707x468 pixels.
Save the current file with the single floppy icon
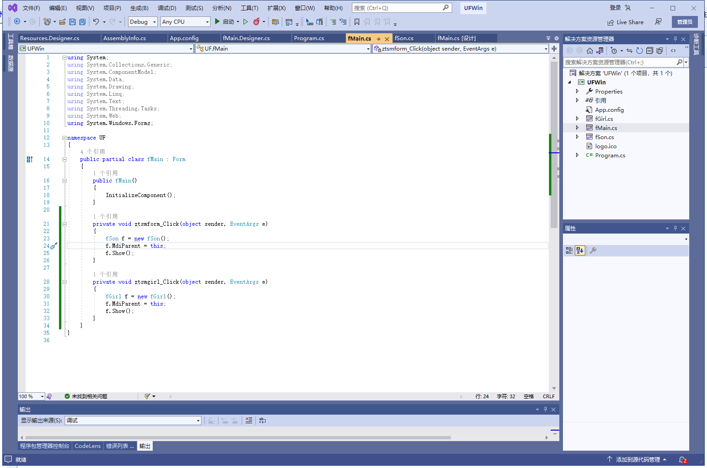click(x=72, y=21)
